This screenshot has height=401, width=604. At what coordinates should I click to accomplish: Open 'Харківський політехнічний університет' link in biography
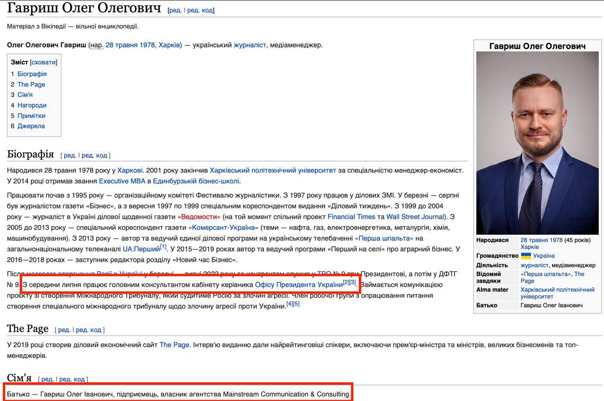273,170
